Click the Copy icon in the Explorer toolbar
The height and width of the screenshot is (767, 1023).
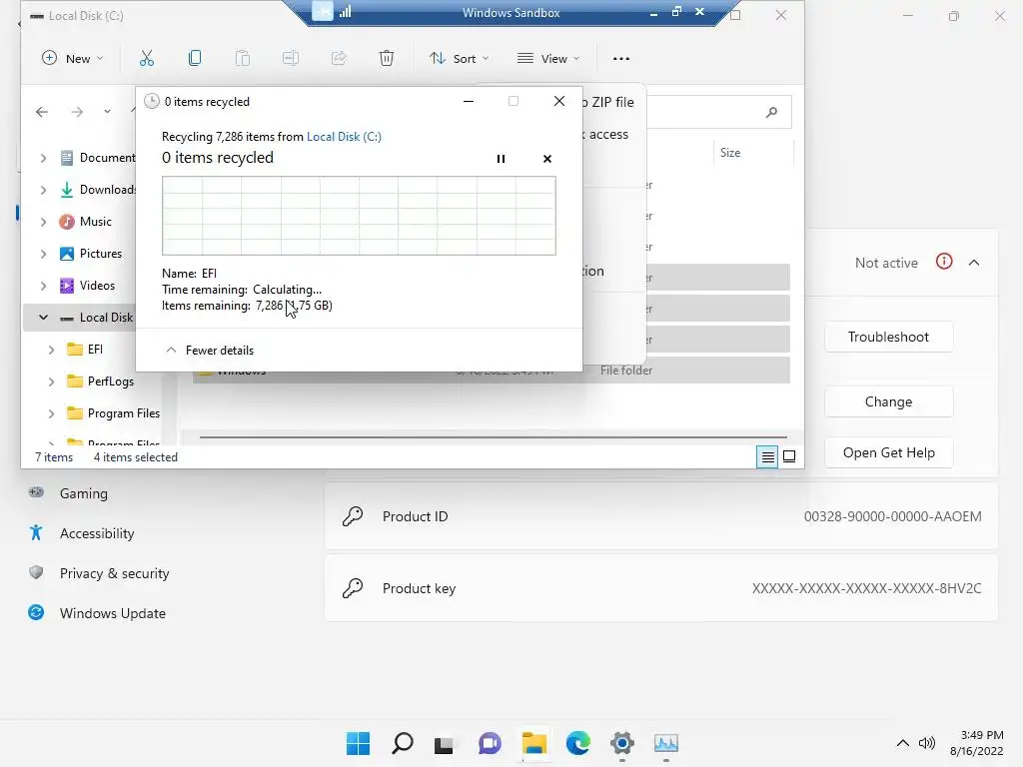pos(195,58)
